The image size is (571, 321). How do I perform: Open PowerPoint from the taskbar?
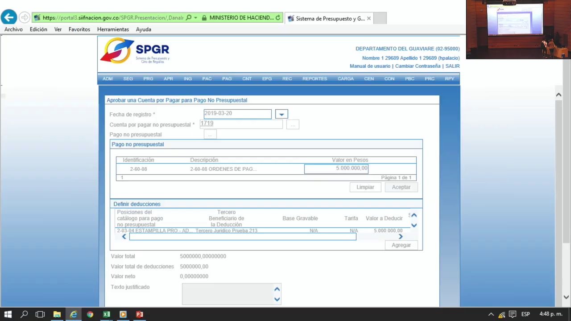(140, 314)
